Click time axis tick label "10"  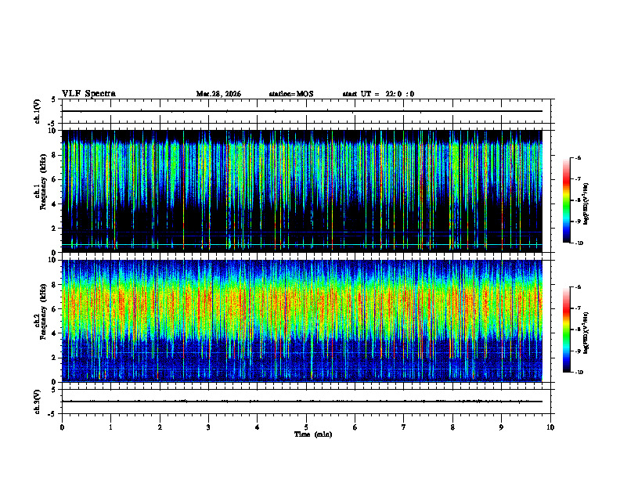coord(550,427)
